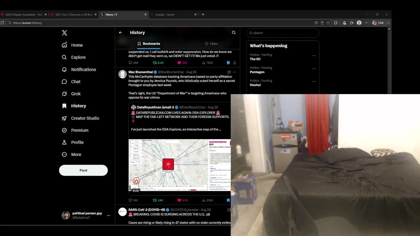This screenshot has height=236, width=420.
Task: Reply to the post with 199 replies
Action: (x=133, y=200)
